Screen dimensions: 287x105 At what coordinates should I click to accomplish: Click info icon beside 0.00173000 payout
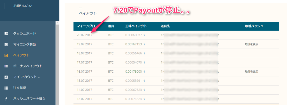144,72
